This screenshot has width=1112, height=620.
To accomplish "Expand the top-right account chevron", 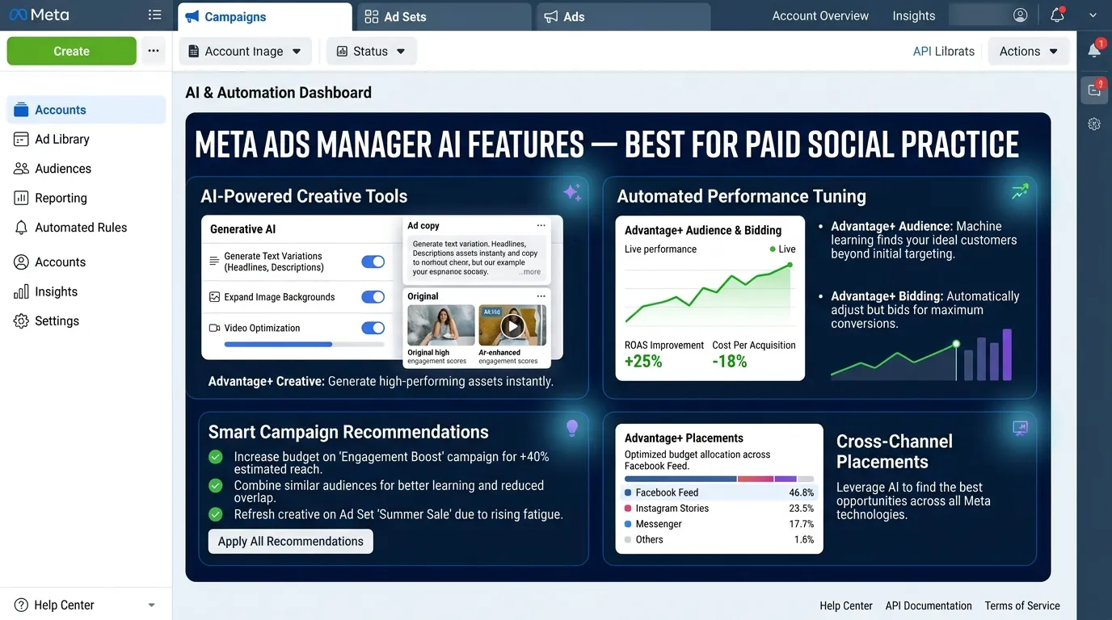I will tap(1093, 15).
